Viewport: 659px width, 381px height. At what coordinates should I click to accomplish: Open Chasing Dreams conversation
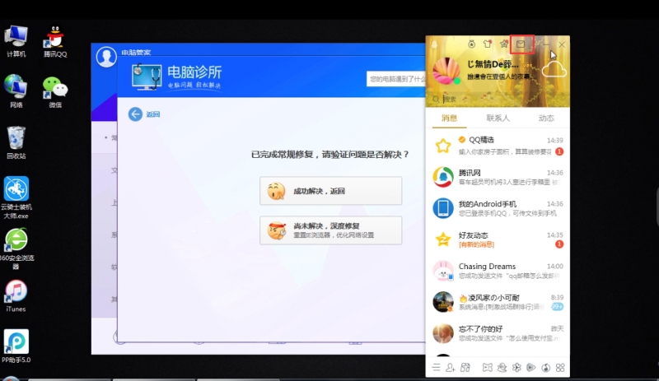498,271
